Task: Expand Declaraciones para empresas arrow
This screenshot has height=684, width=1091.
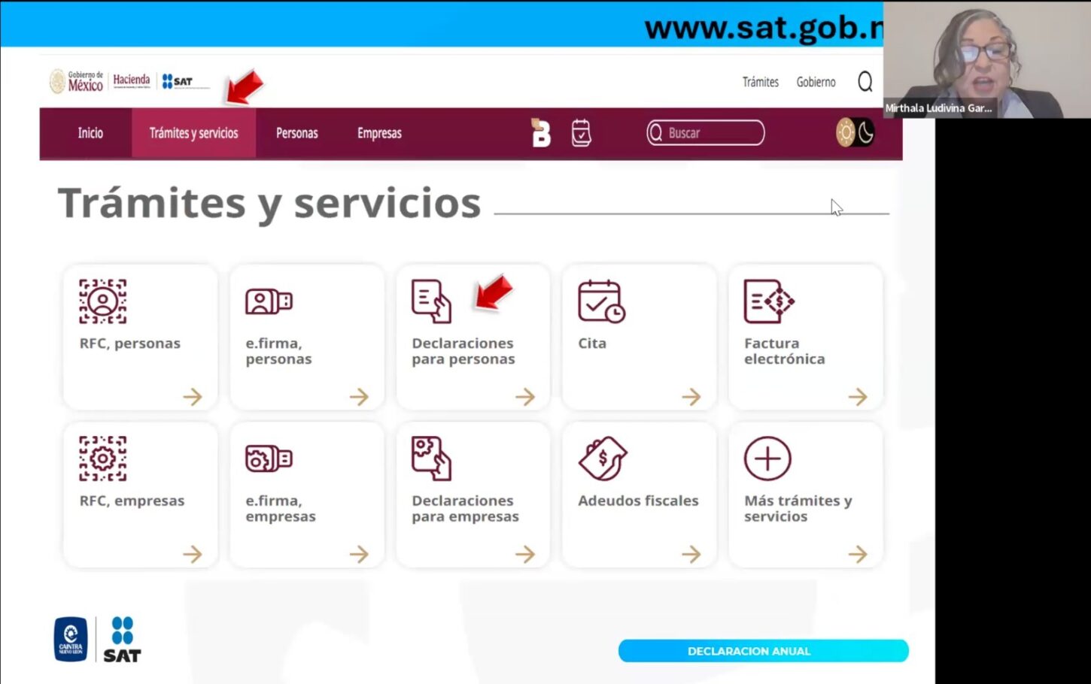Action: (x=525, y=554)
